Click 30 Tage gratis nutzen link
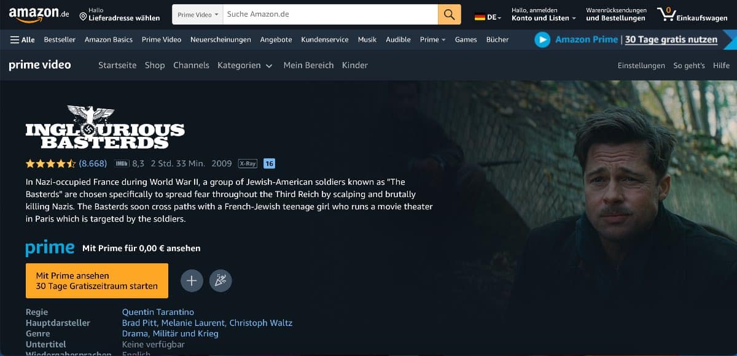Screen dimensions: 737x356 (x=671, y=39)
